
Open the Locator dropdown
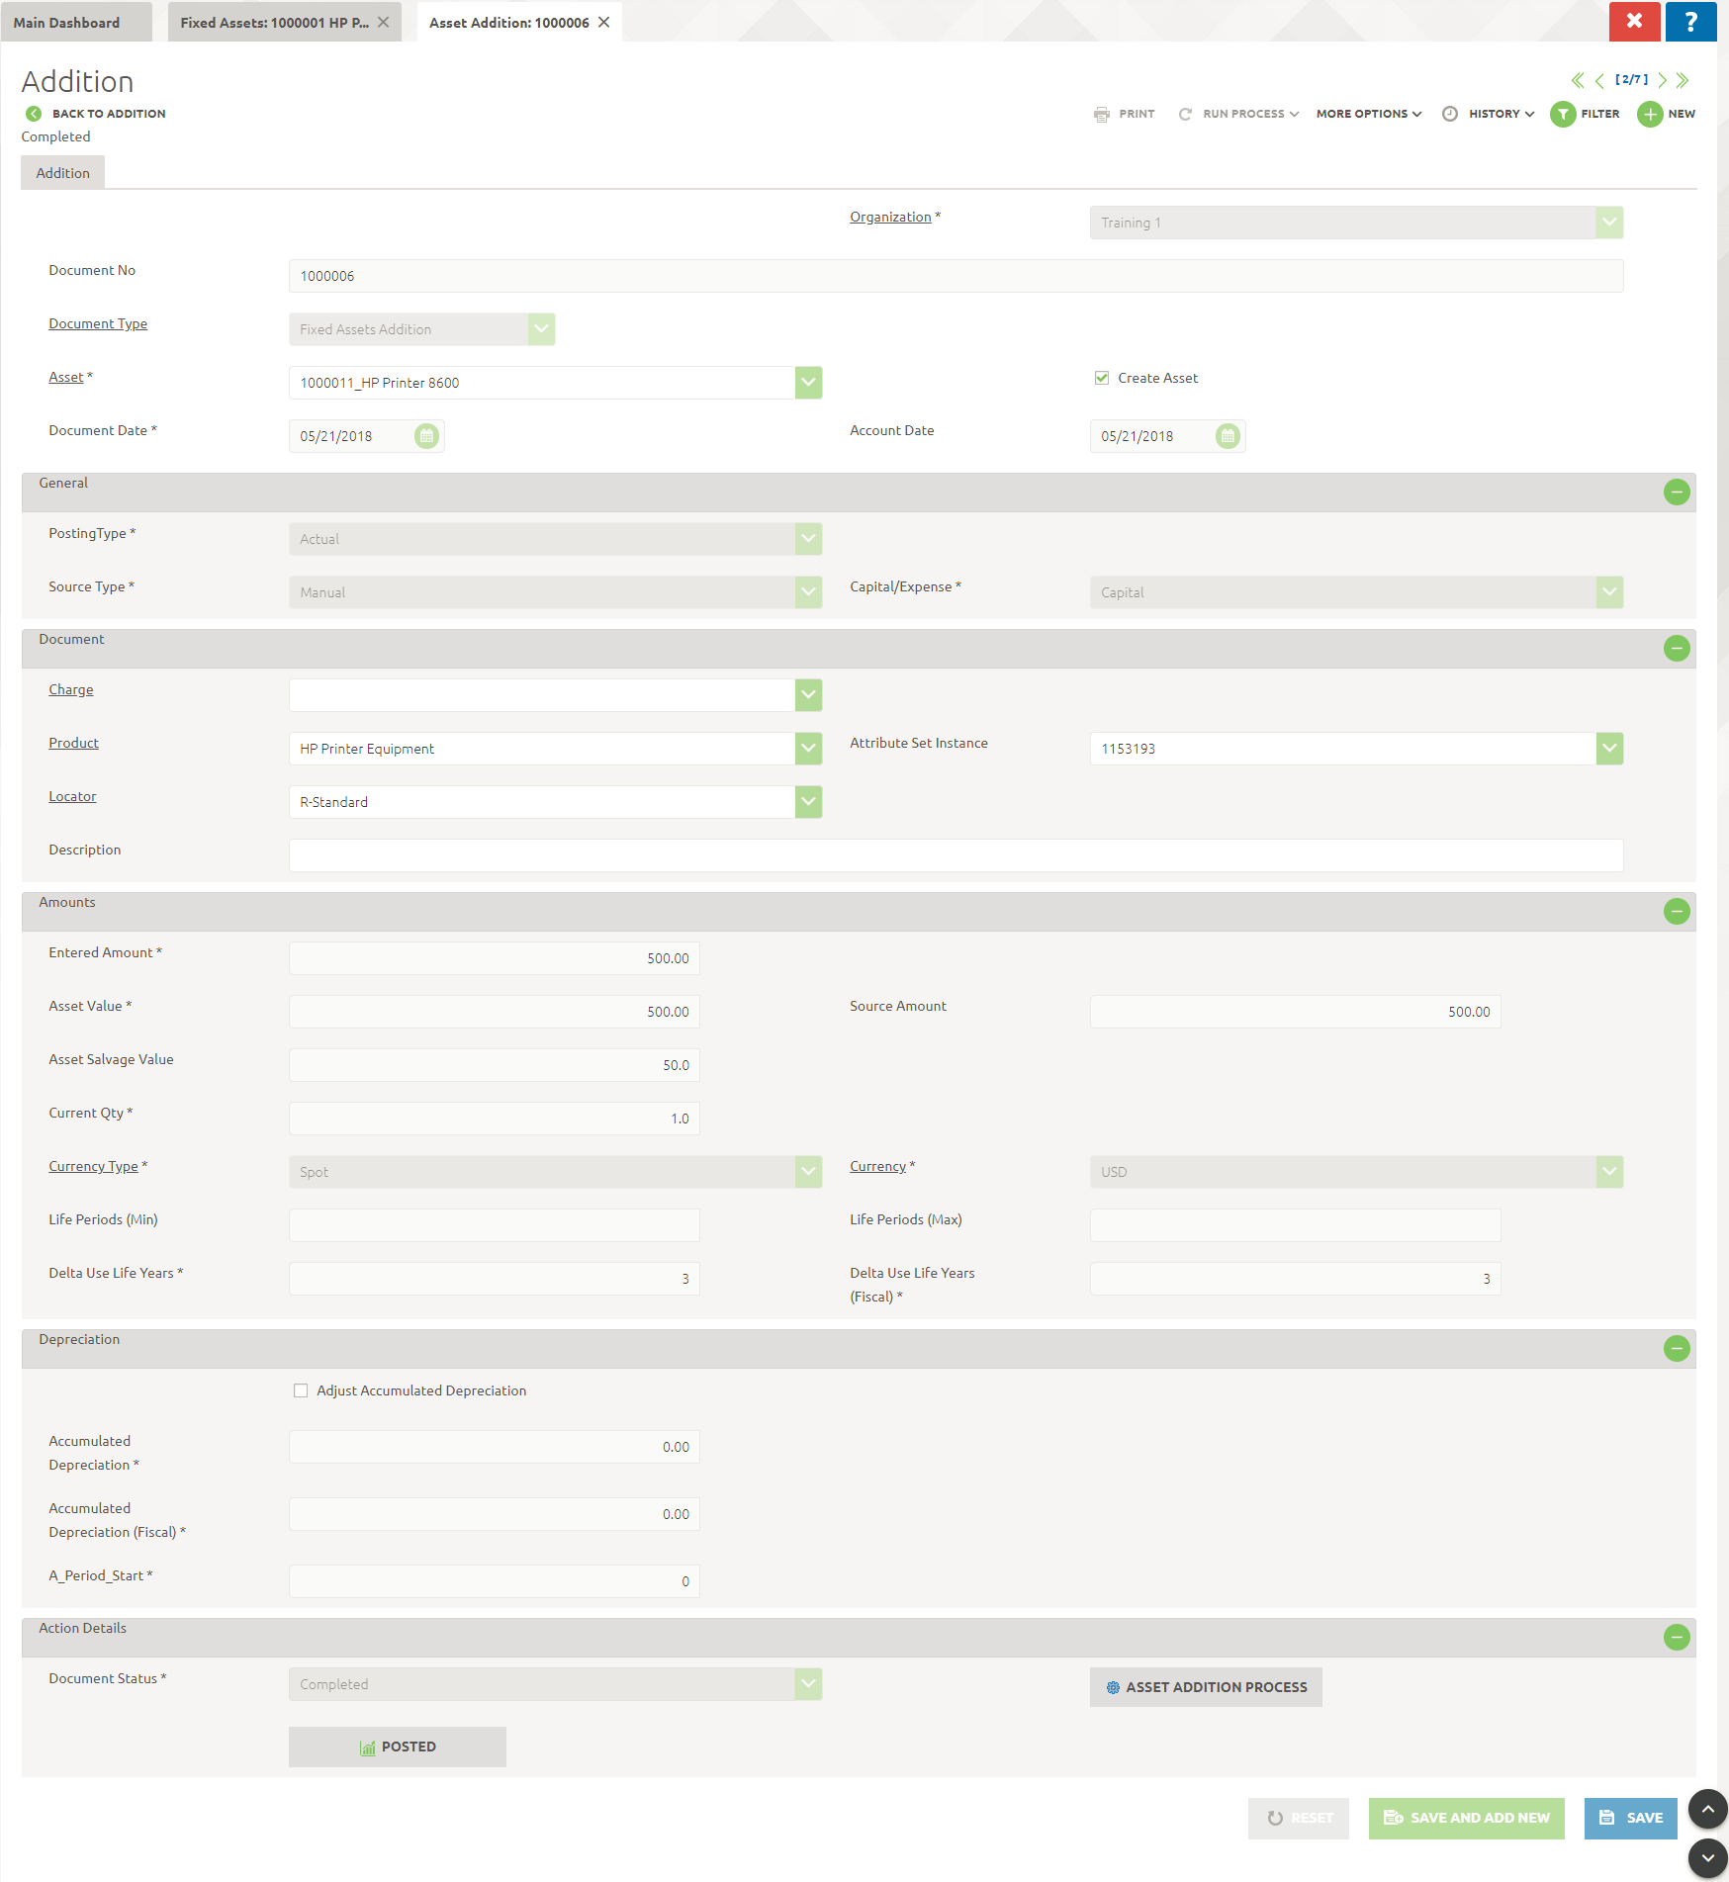point(808,802)
